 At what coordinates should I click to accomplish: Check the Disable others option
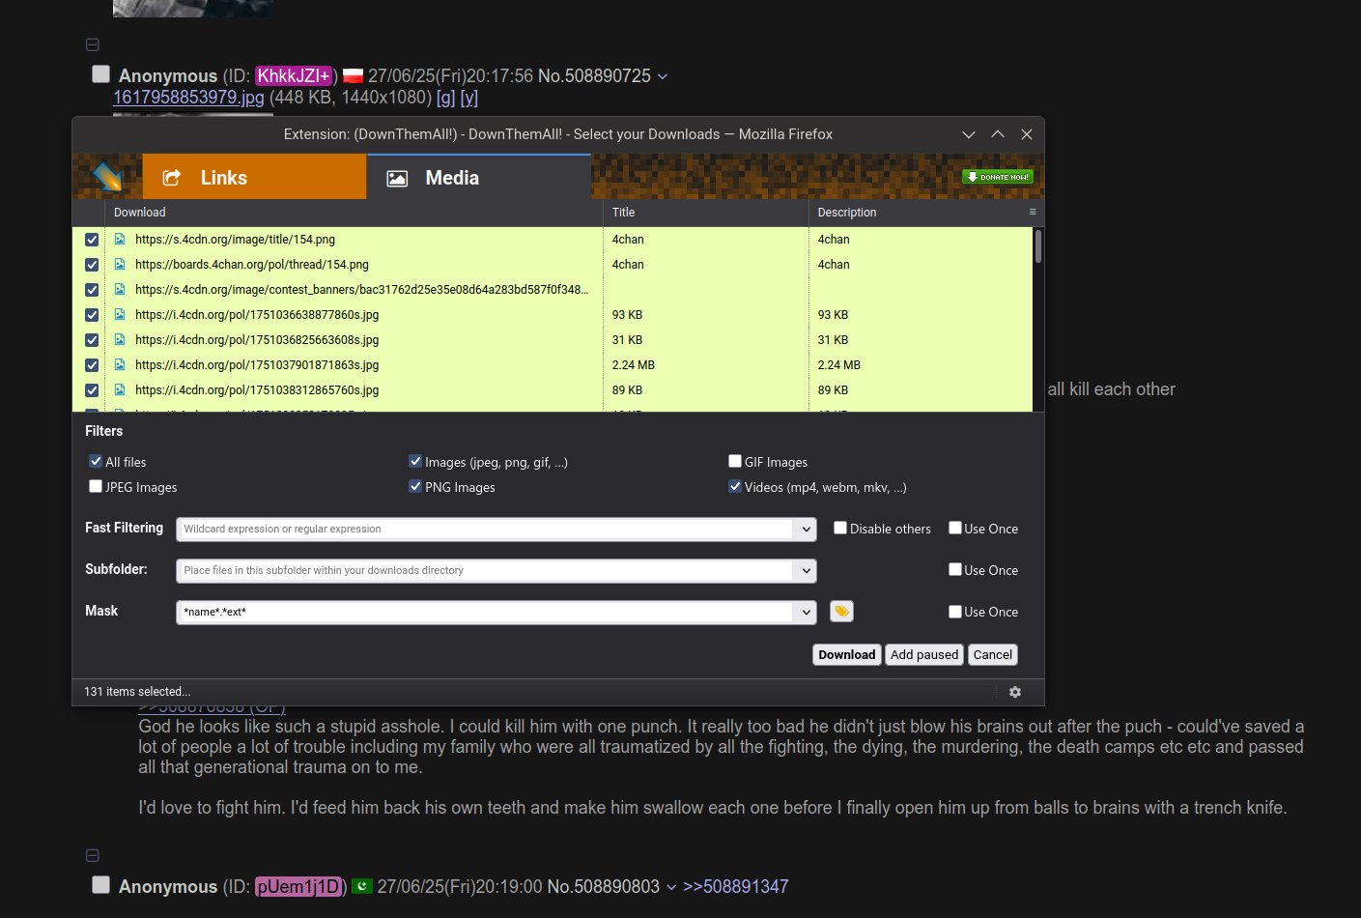coord(840,528)
